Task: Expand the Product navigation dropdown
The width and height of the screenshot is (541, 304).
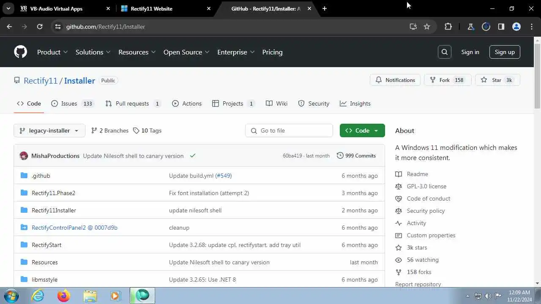Action: 52,52
